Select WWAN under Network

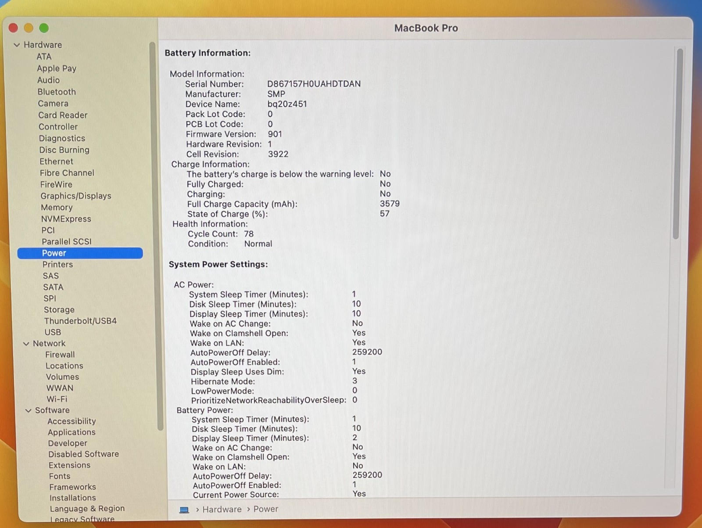[60, 388]
